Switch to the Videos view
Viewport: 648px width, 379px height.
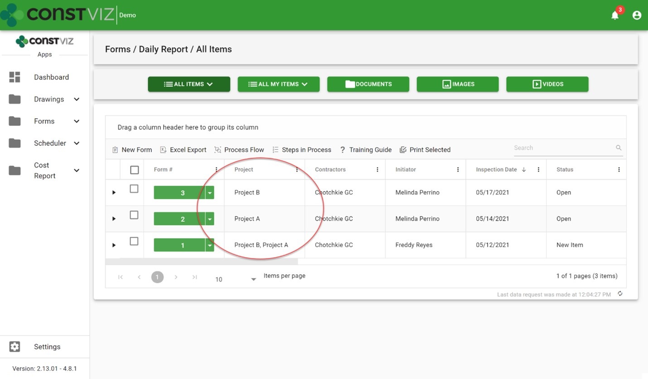(x=547, y=84)
